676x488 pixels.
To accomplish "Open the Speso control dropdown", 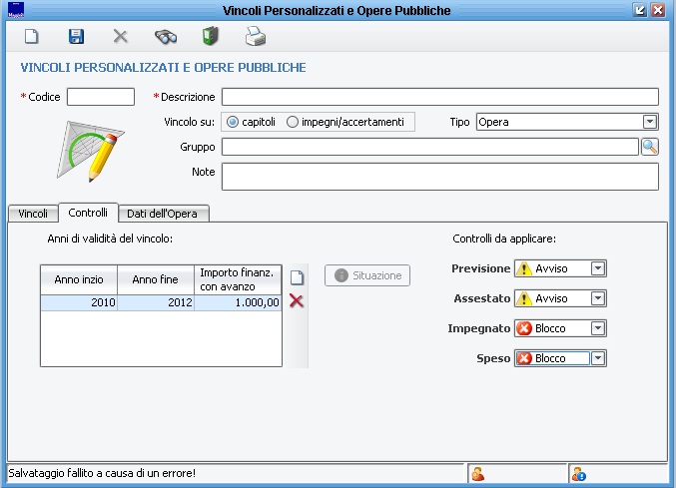I will tap(598, 358).
